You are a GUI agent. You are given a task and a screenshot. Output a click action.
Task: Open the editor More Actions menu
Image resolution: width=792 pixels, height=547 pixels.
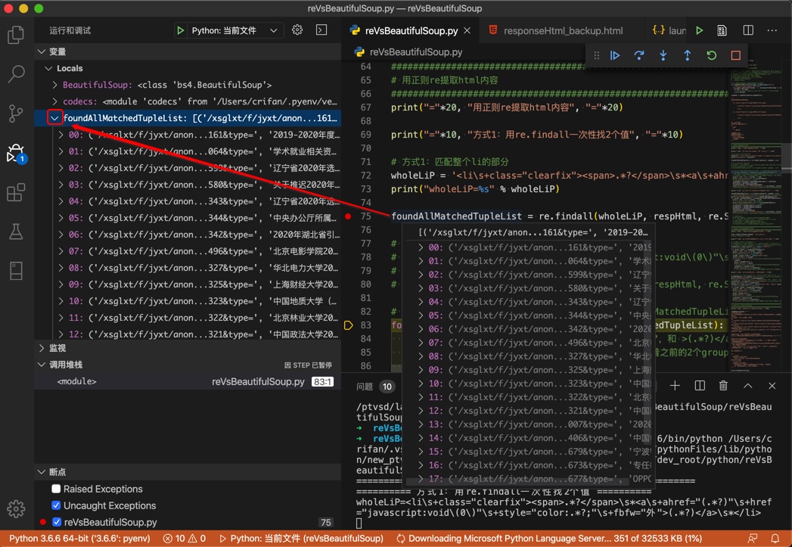tap(772, 30)
